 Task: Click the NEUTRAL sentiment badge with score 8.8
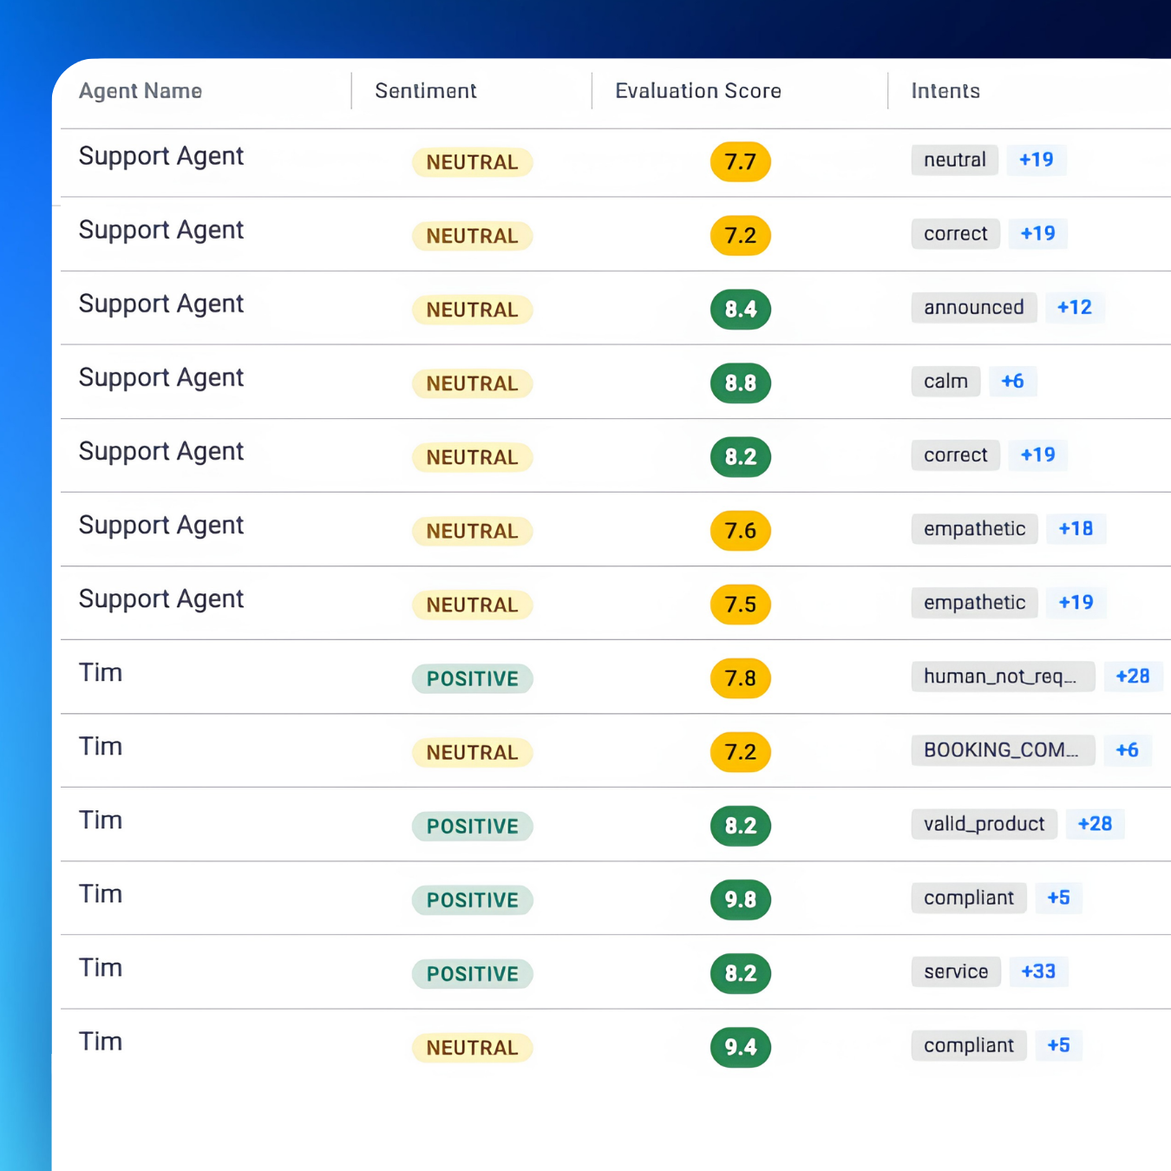point(473,383)
